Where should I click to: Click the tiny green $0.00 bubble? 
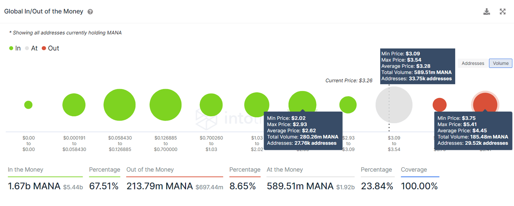[x=28, y=105]
